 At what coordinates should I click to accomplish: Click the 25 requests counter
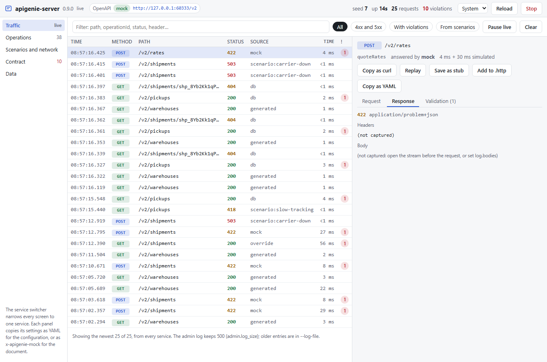[405, 8]
